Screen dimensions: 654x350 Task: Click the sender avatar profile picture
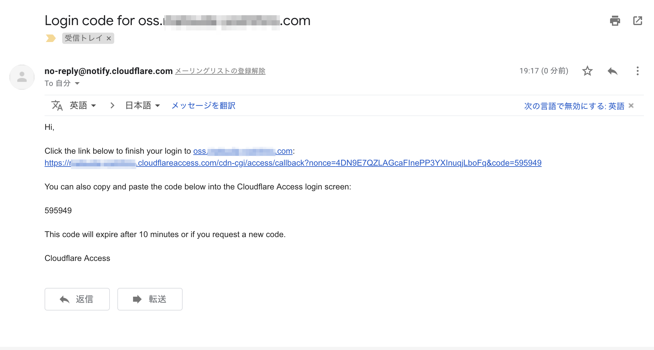click(22, 77)
